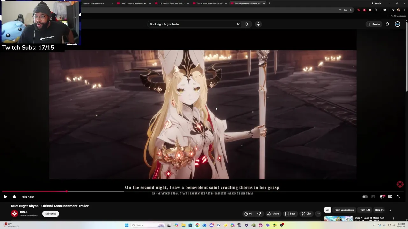The image size is (408, 229).
Task: Open more actions ellipsis under the video
Action: [318, 214]
